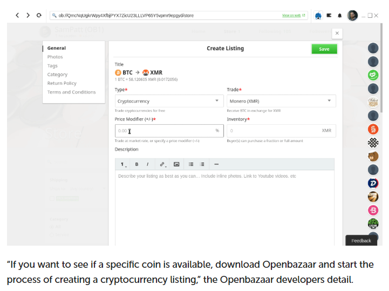Click the Inventory XMR amount field
This screenshot has width=389, height=291.
click(x=281, y=131)
